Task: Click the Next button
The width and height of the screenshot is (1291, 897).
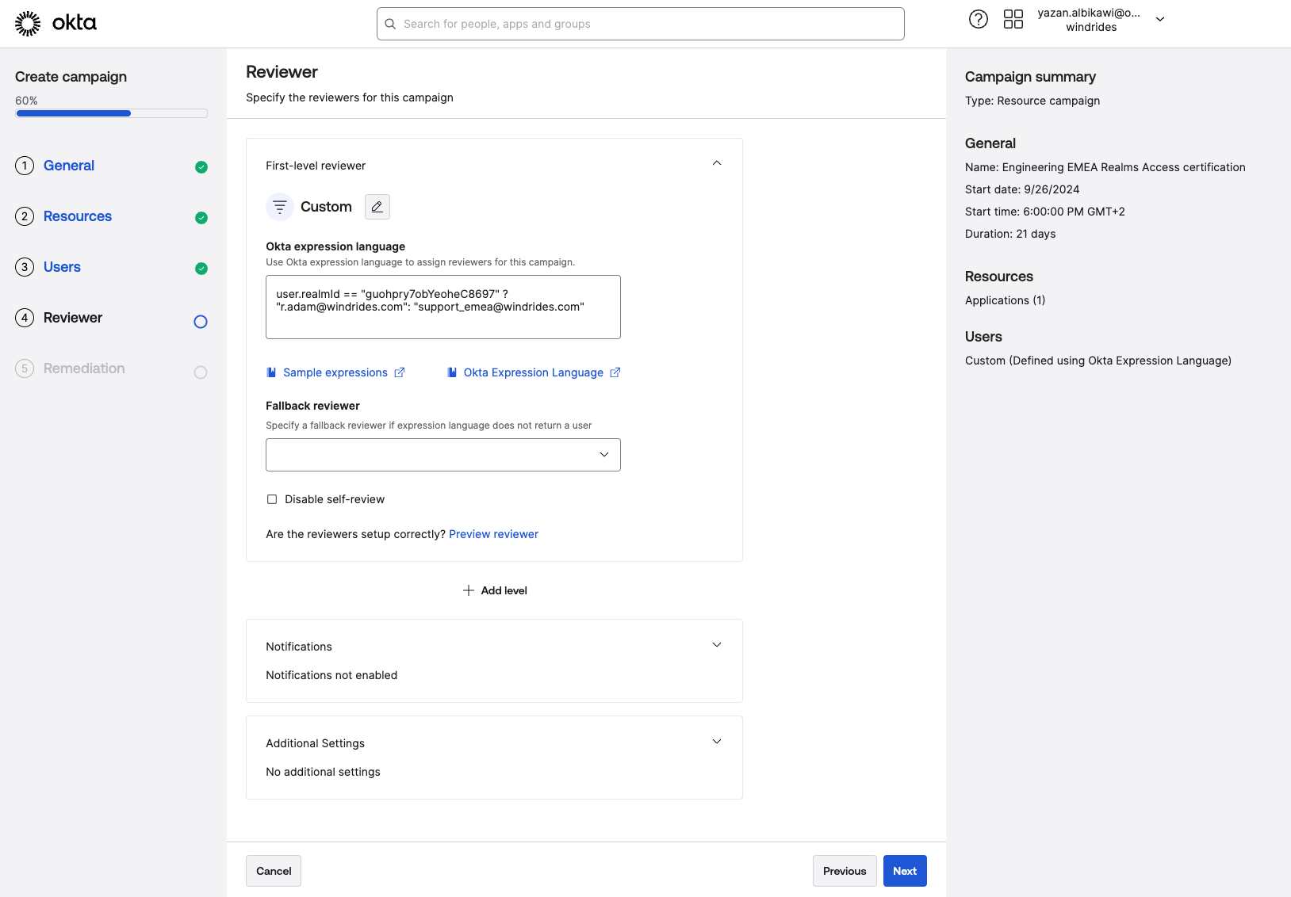Action: pos(904,871)
